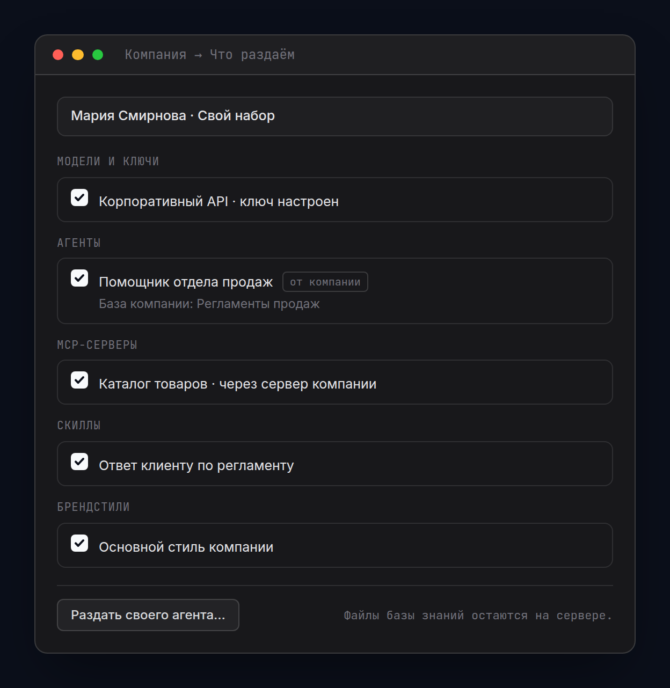Disable the Каталог товаров checkbox
This screenshot has width=670, height=688.
[79, 380]
